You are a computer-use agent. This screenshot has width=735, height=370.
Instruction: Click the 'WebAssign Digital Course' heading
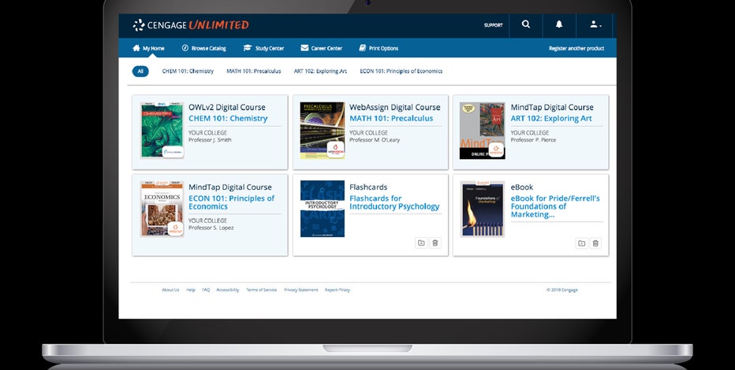(394, 107)
